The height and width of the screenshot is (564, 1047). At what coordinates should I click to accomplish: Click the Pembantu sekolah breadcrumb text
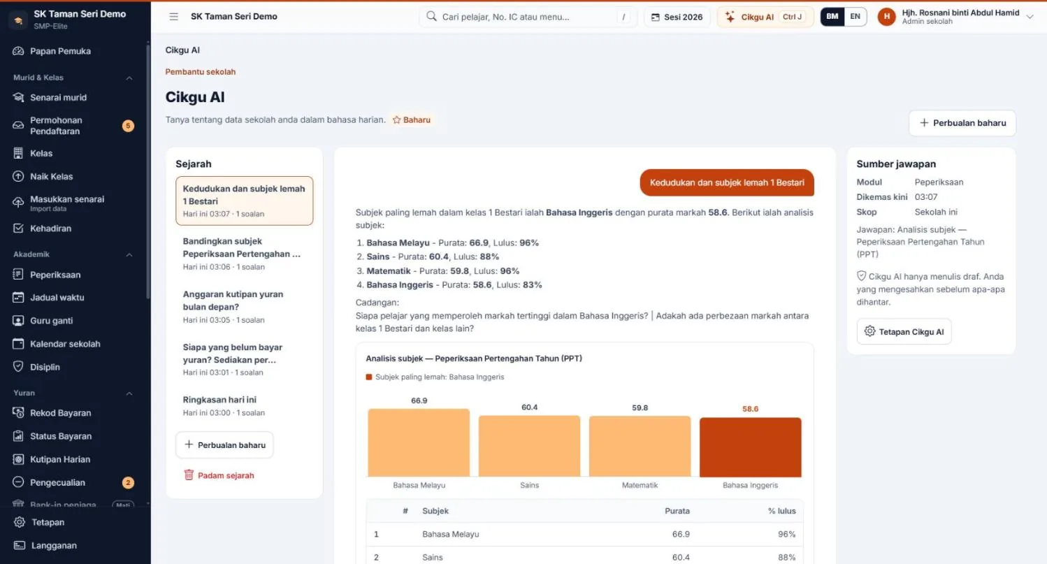coord(201,72)
